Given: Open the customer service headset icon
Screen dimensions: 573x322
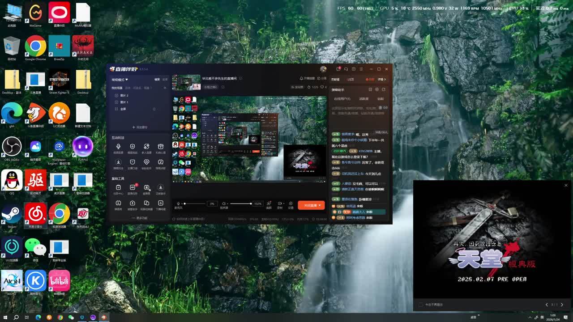Looking at the screenshot, I should point(346,69).
